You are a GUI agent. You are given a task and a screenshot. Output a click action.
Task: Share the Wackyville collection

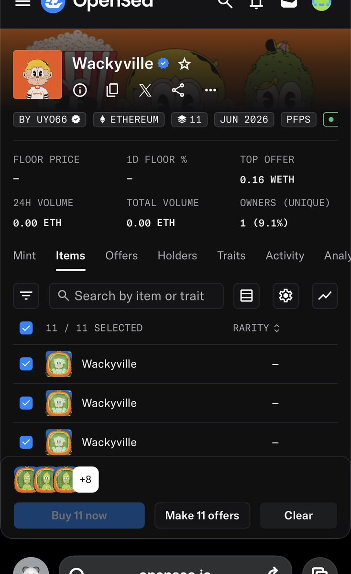[x=178, y=90]
